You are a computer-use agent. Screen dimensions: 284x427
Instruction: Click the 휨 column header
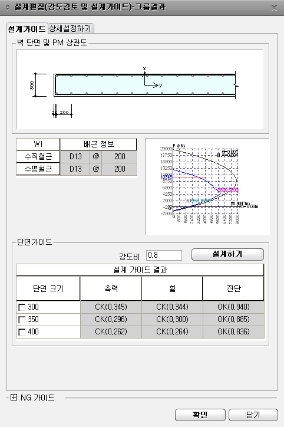(x=172, y=288)
